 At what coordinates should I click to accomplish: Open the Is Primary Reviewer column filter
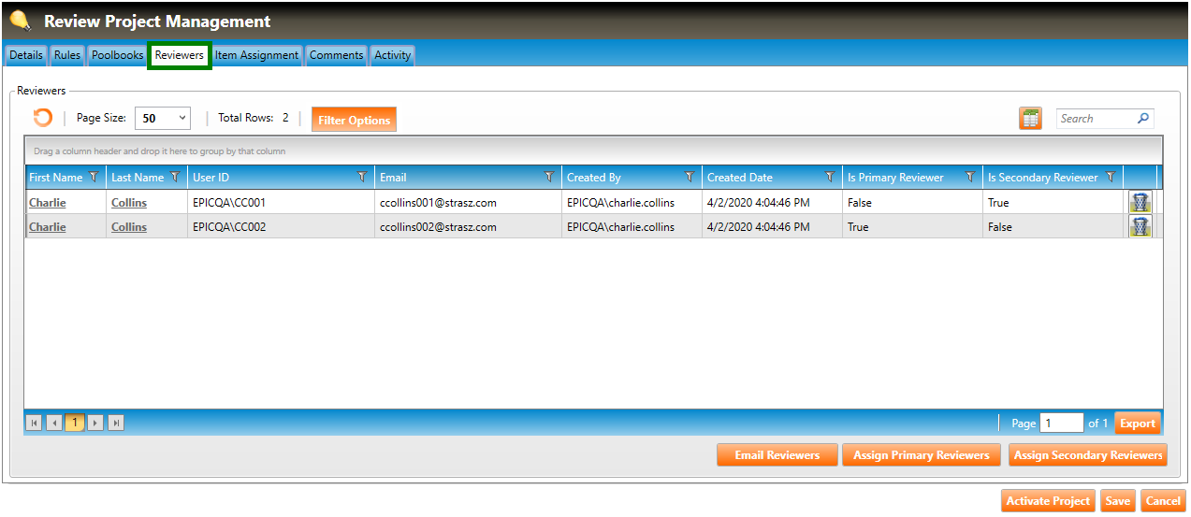[970, 177]
